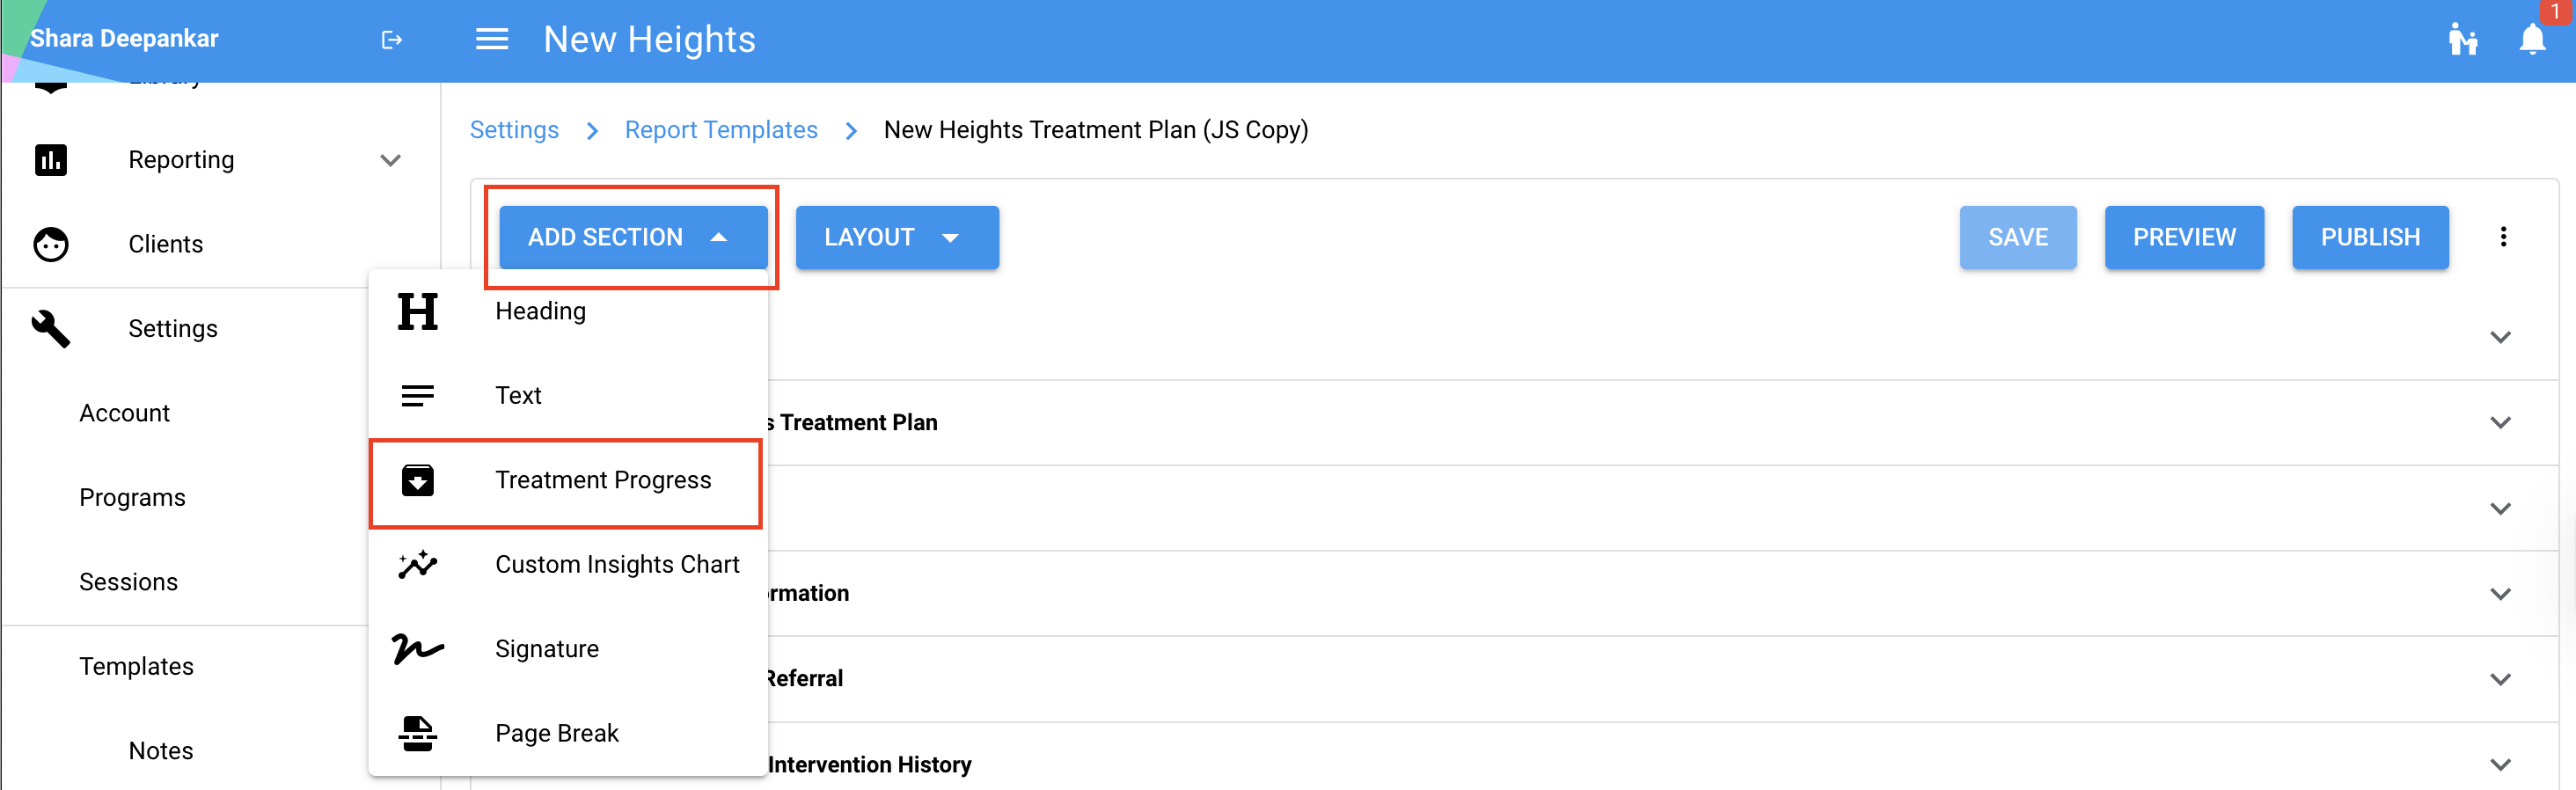
Task: Go to Report Templates breadcrumb link
Action: (x=720, y=130)
